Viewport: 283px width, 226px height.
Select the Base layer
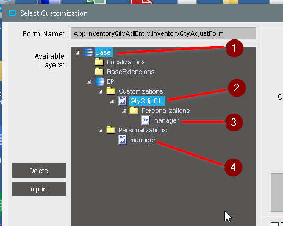coord(103,52)
